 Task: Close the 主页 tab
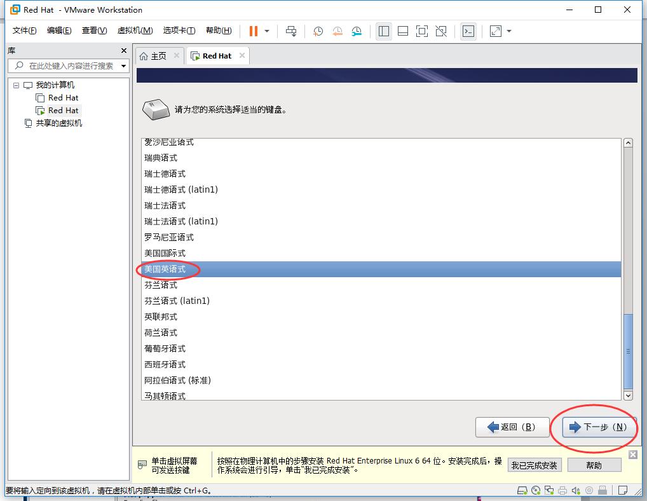tap(177, 55)
